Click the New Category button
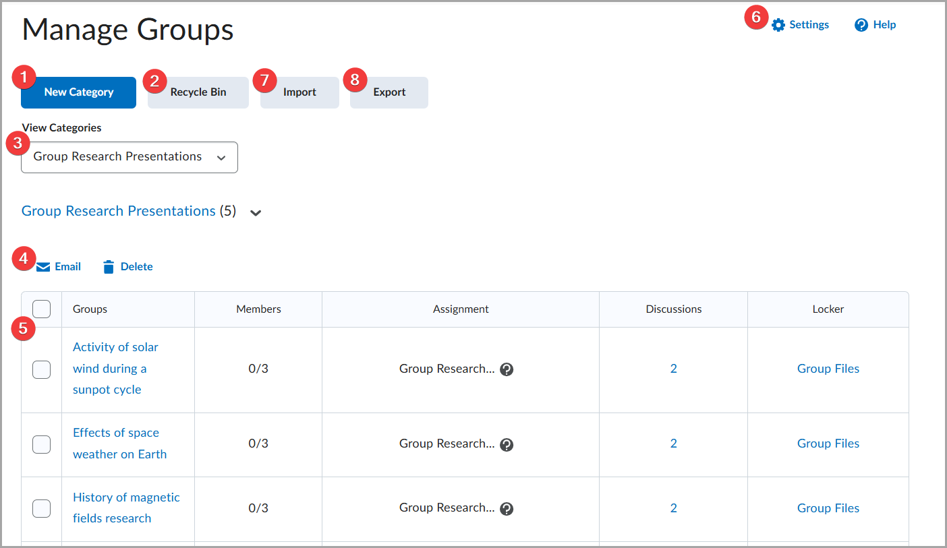 pyautogui.click(x=78, y=92)
